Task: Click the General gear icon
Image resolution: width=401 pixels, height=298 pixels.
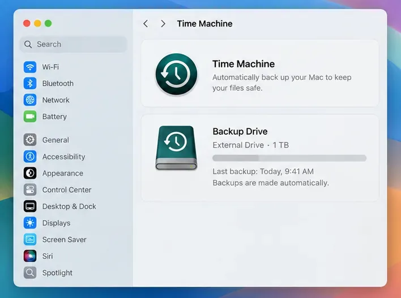Action: pyautogui.click(x=30, y=140)
